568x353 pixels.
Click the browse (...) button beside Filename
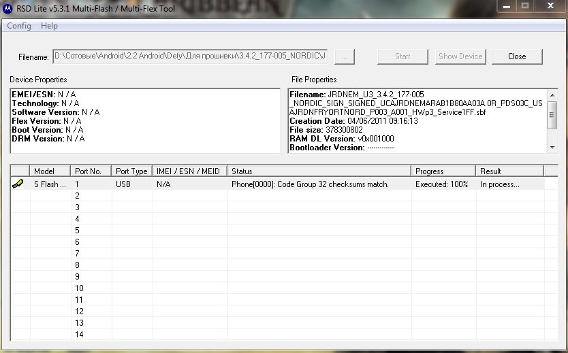344,56
